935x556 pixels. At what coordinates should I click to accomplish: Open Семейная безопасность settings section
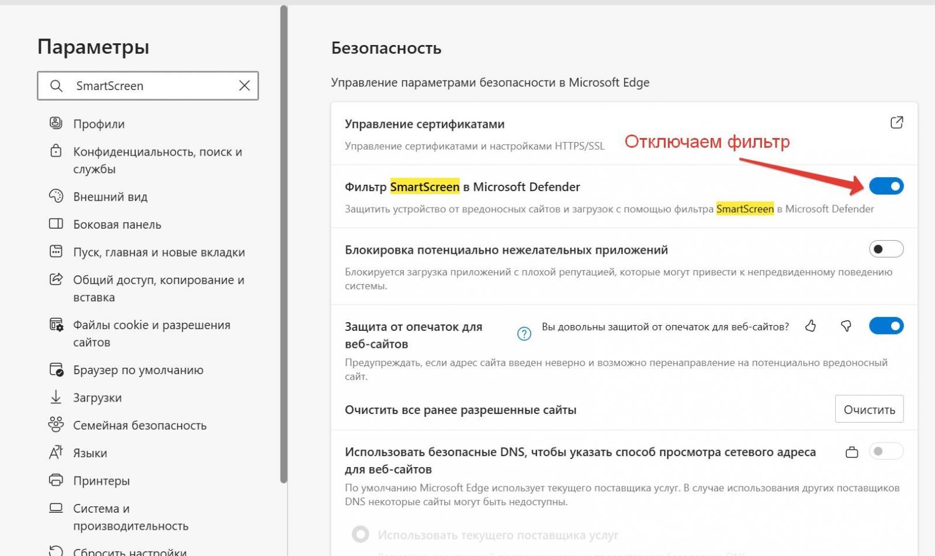click(140, 425)
